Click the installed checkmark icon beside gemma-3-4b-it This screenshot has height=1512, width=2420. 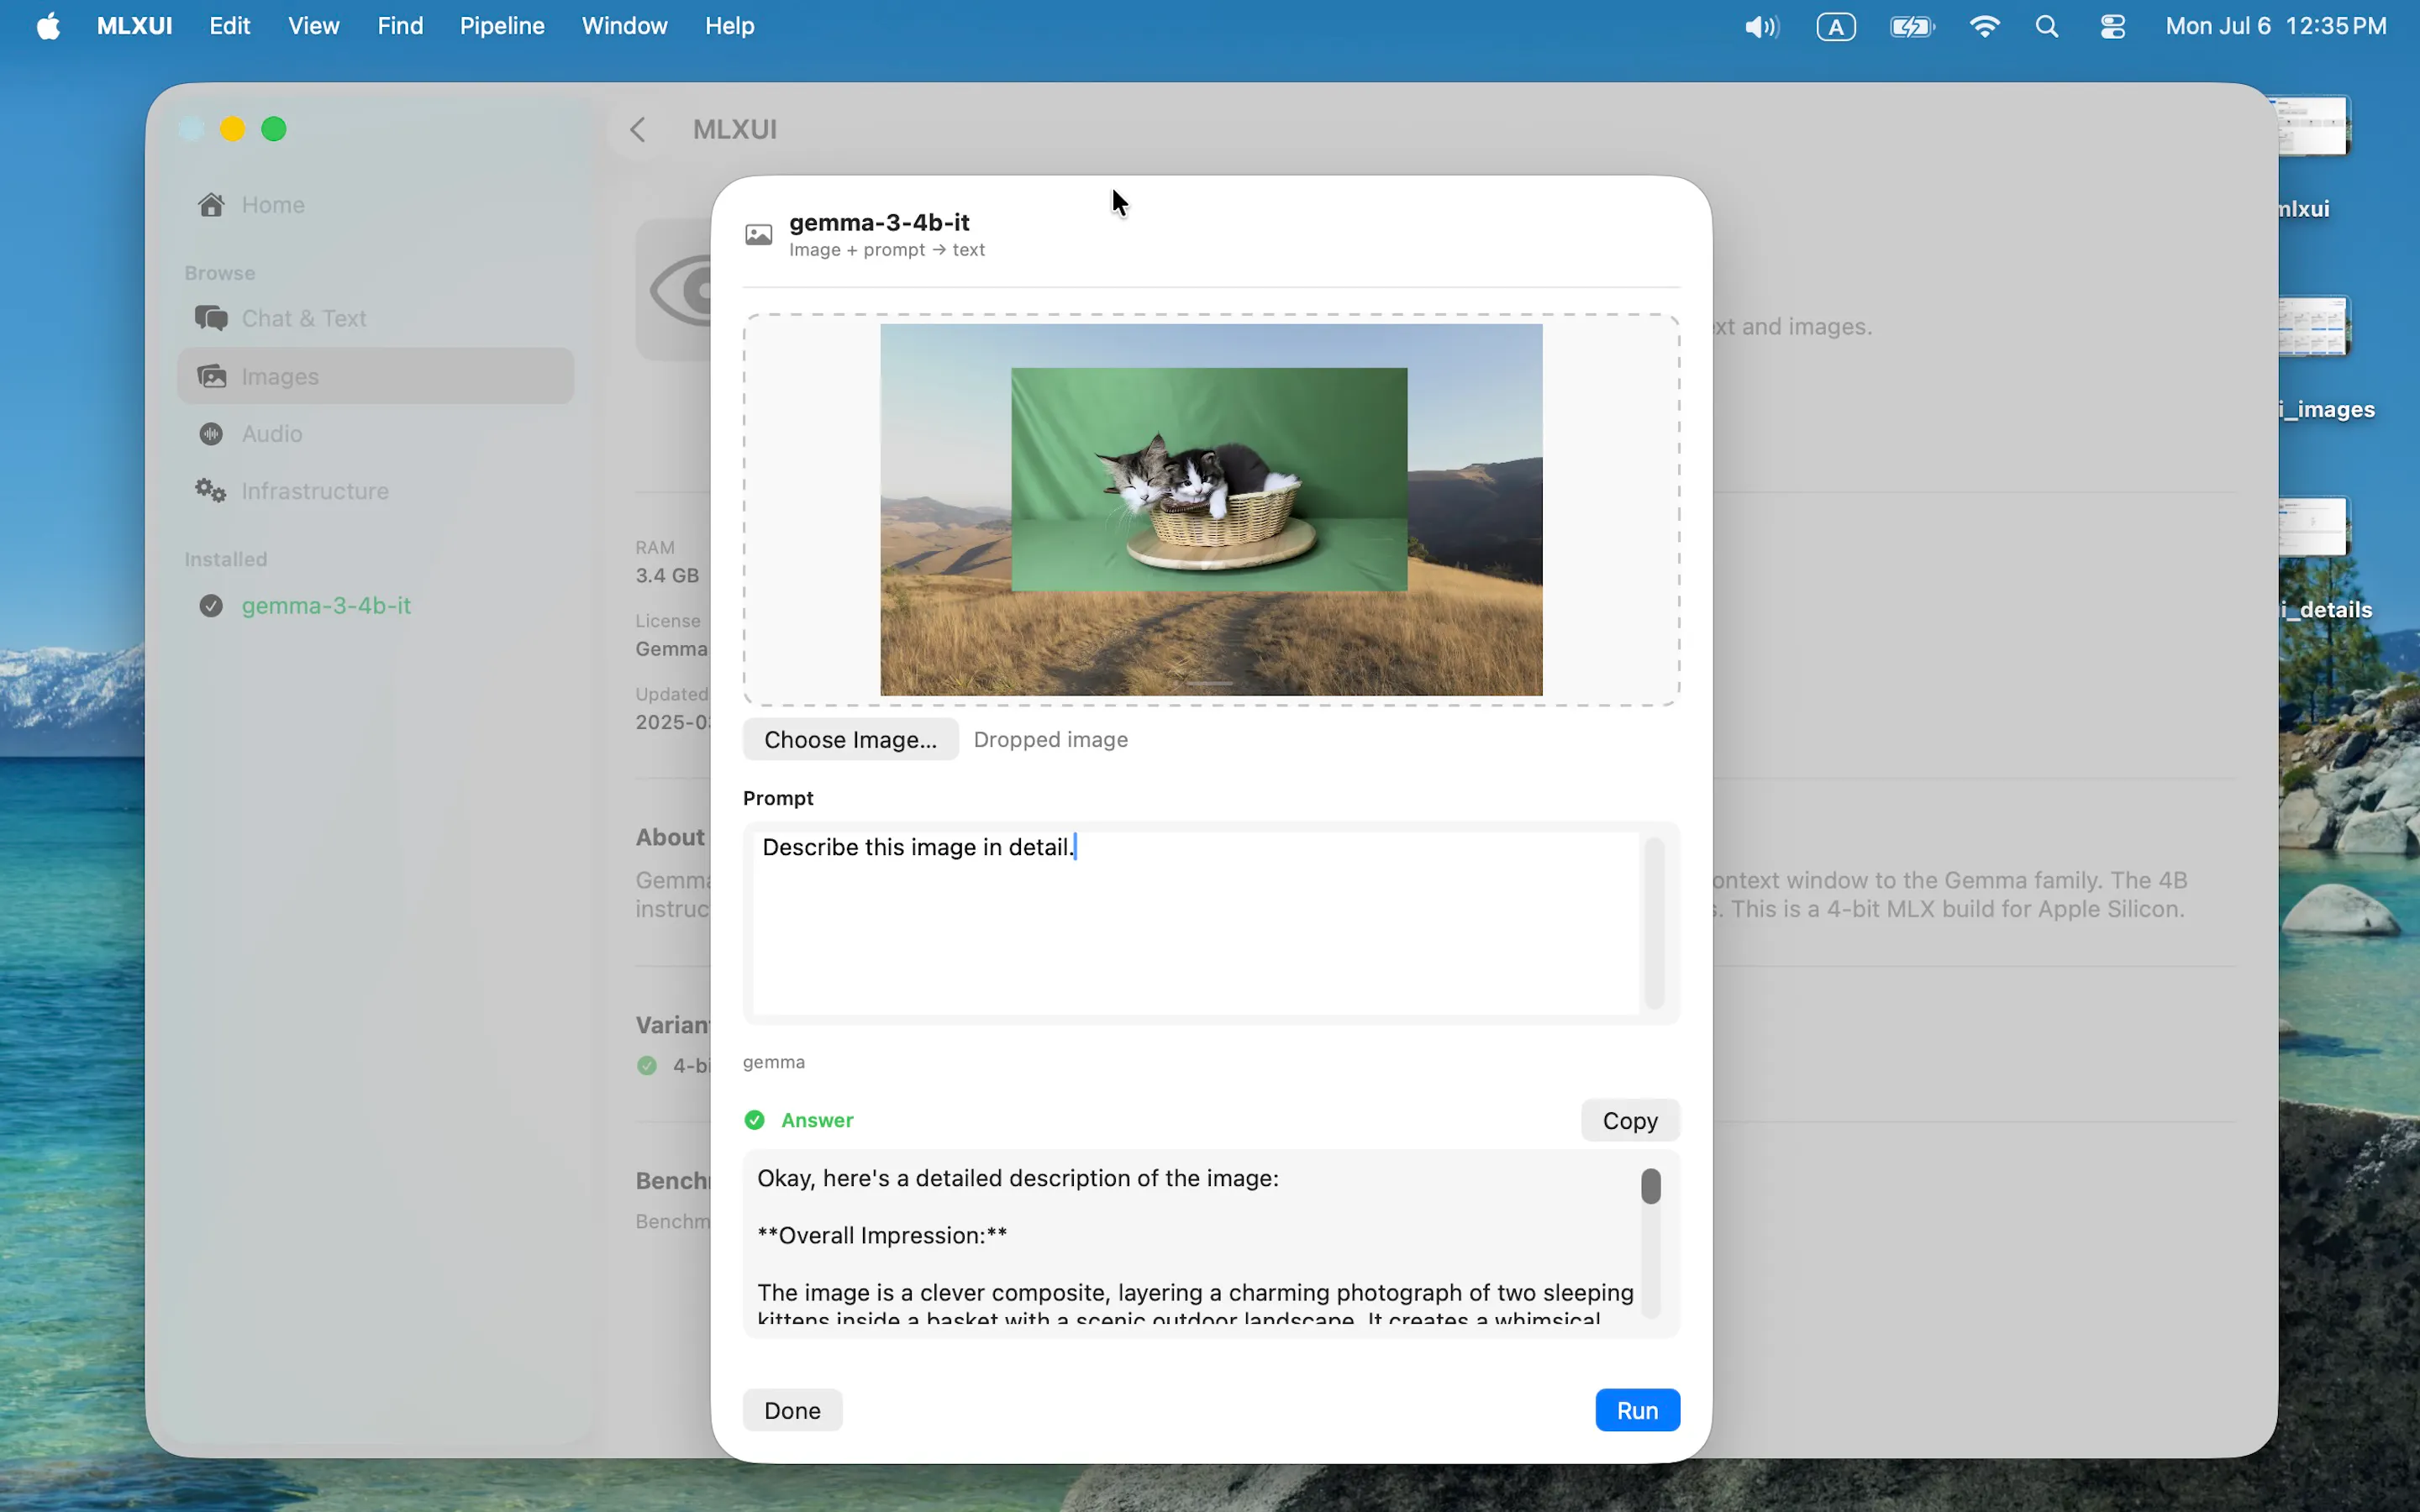(x=211, y=606)
